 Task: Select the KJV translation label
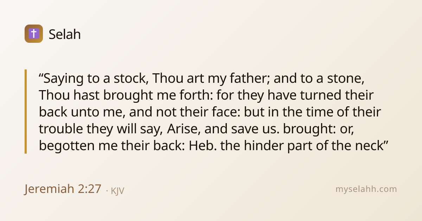(118, 191)
